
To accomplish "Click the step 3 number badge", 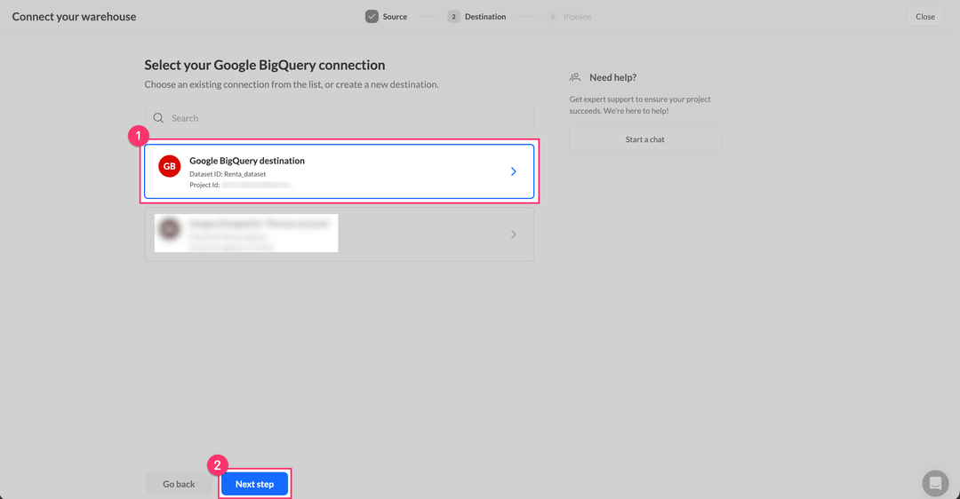I will (x=552, y=17).
